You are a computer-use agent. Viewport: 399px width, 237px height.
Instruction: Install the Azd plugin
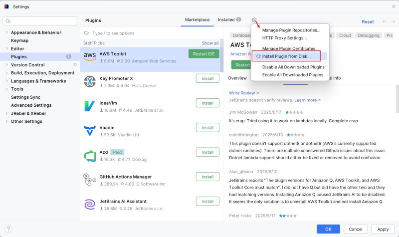click(x=207, y=152)
